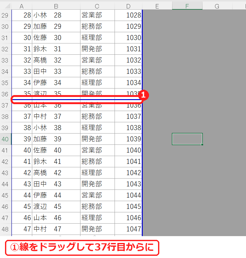
Task: Click cell containing 伊藤 34
Action: (x=56, y=83)
